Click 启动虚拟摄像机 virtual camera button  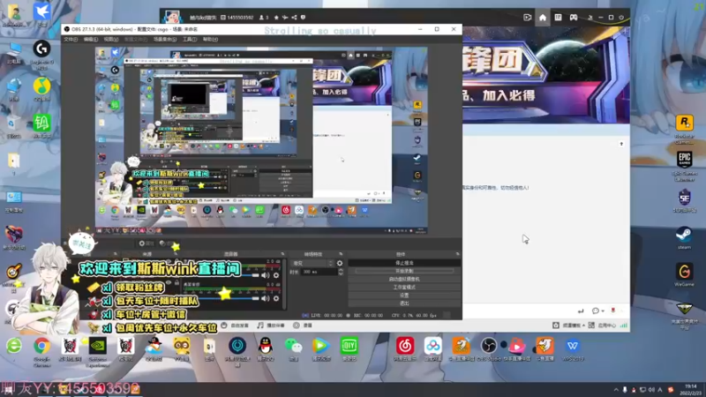pos(404,279)
